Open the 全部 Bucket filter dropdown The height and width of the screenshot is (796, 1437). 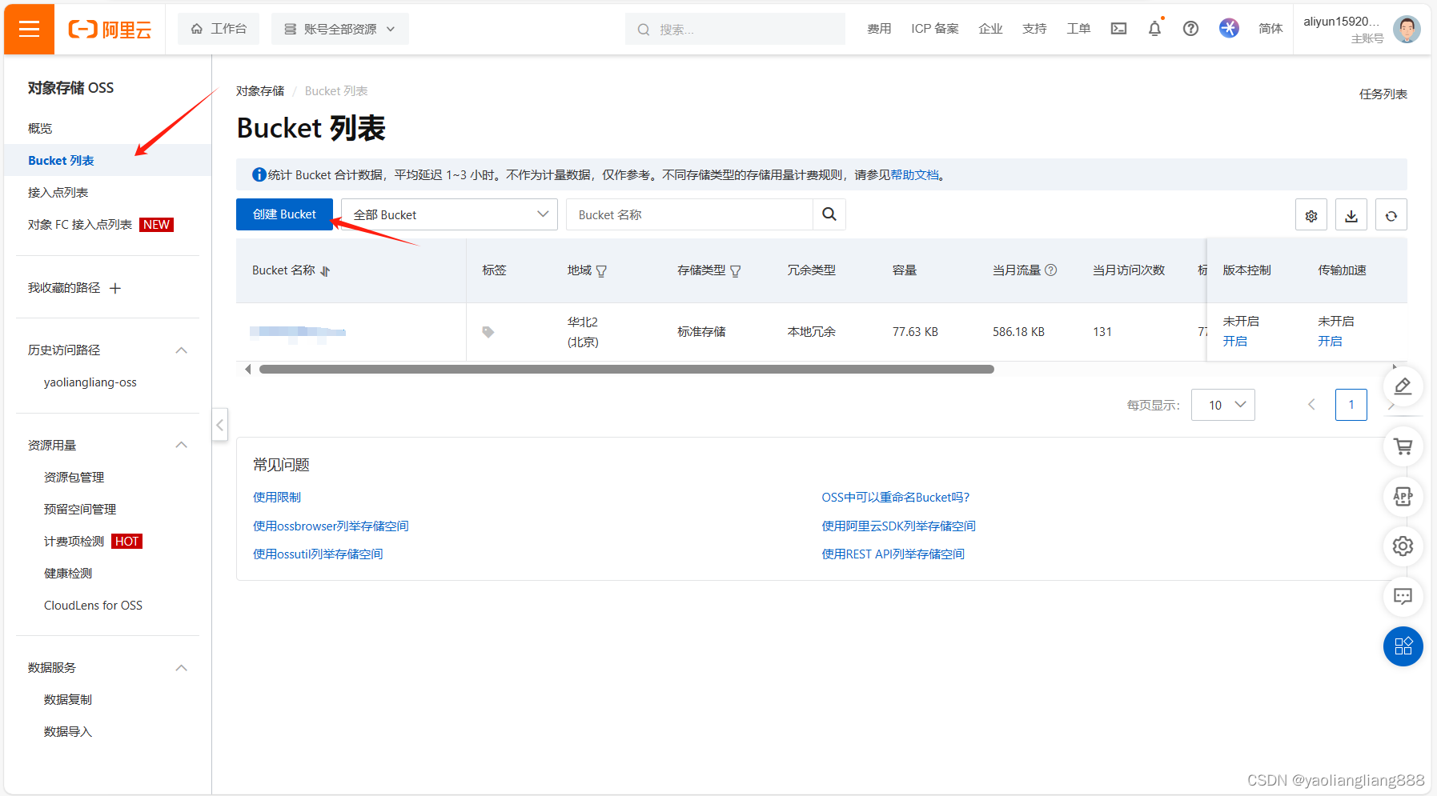click(x=449, y=214)
